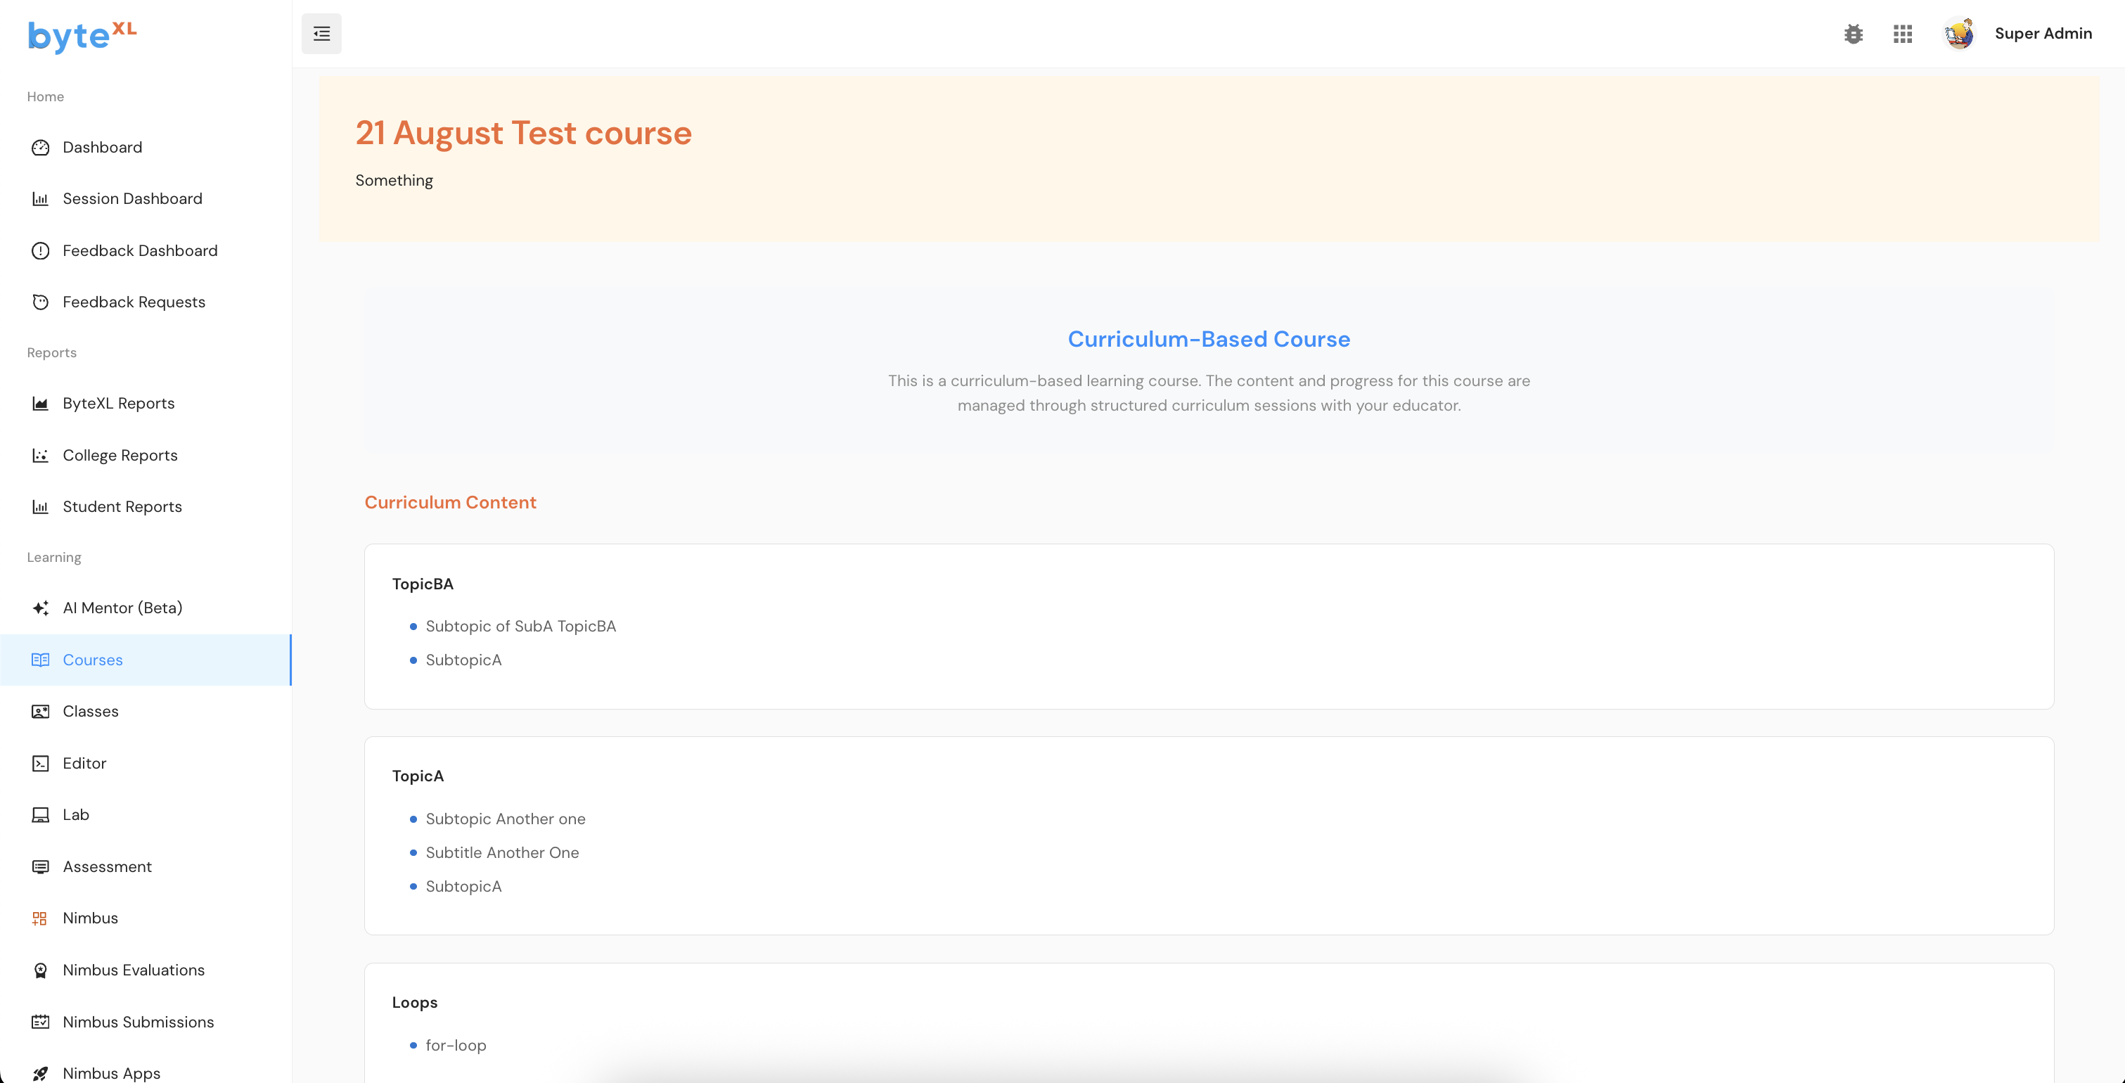2125x1083 pixels.
Task: Open Dashboard from the sidebar
Action: 102,148
